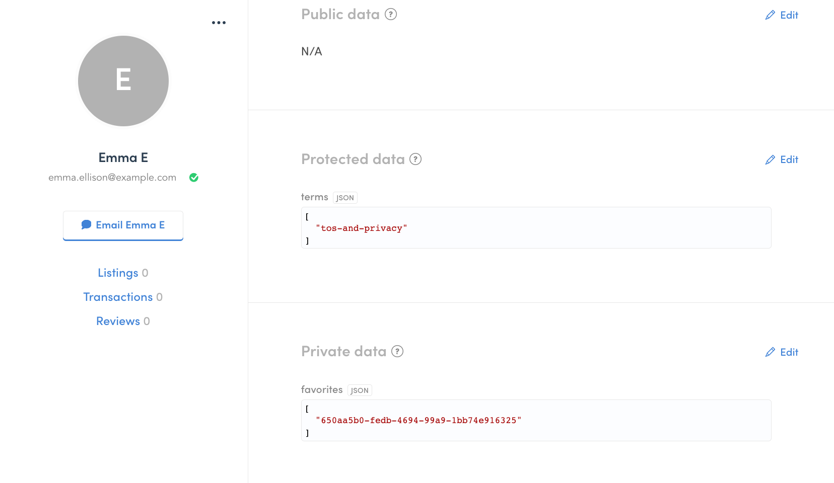
Task: Open the Reviews link
Action: (118, 321)
